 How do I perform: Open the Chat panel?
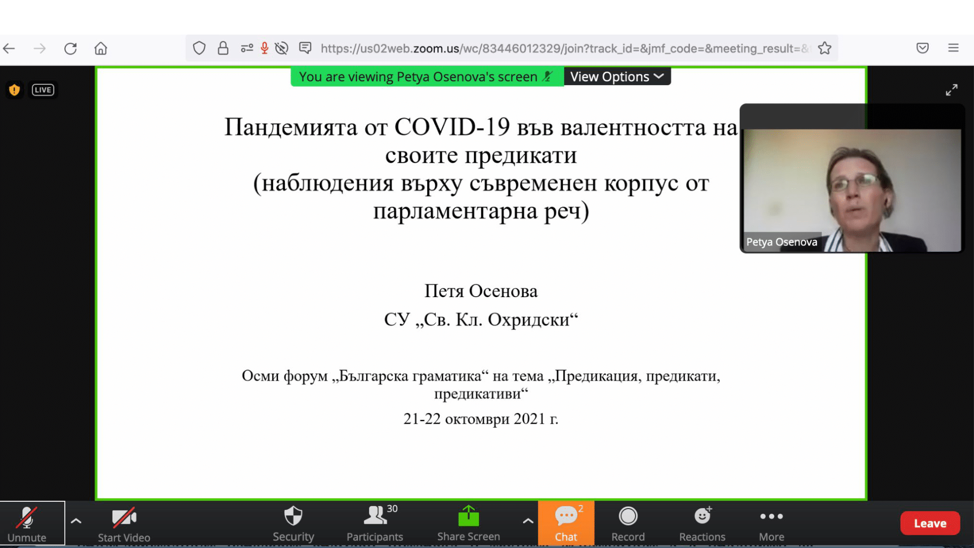pyautogui.click(x=566, y=523)
